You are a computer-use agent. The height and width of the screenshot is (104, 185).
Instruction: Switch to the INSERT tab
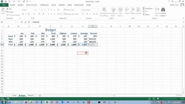click(21, 5)
